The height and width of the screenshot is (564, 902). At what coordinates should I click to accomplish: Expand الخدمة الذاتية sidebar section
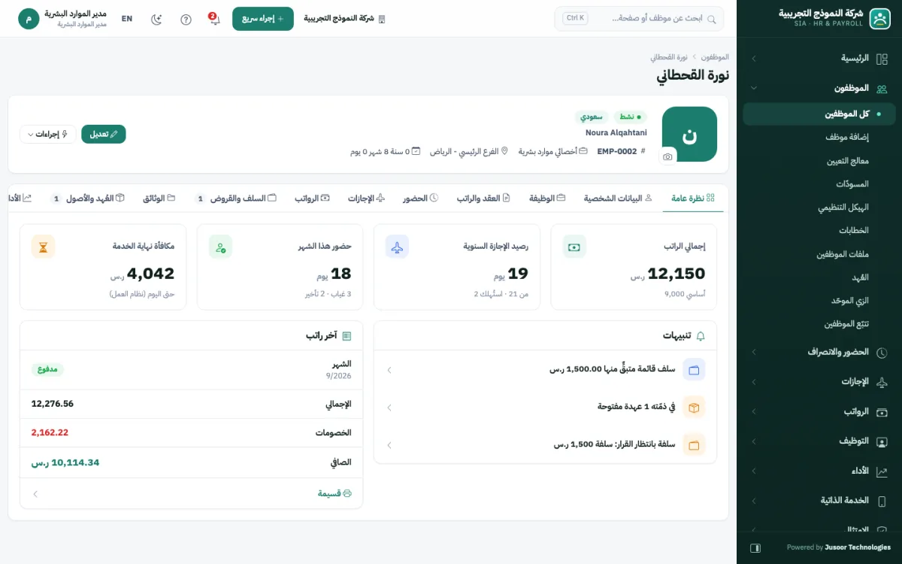pyautogui.click(x=819, y=501)
